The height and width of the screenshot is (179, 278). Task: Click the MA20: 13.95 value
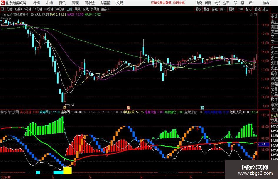click(x=75, y=14)
